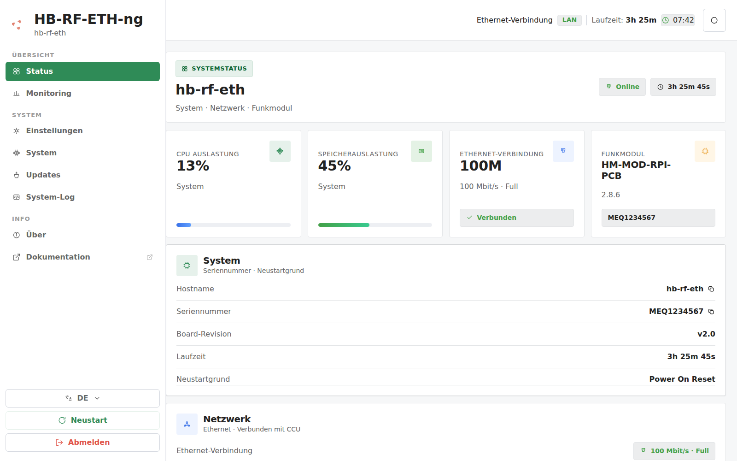Click the 3h 25m 45s uptime badge

point(683,87)
